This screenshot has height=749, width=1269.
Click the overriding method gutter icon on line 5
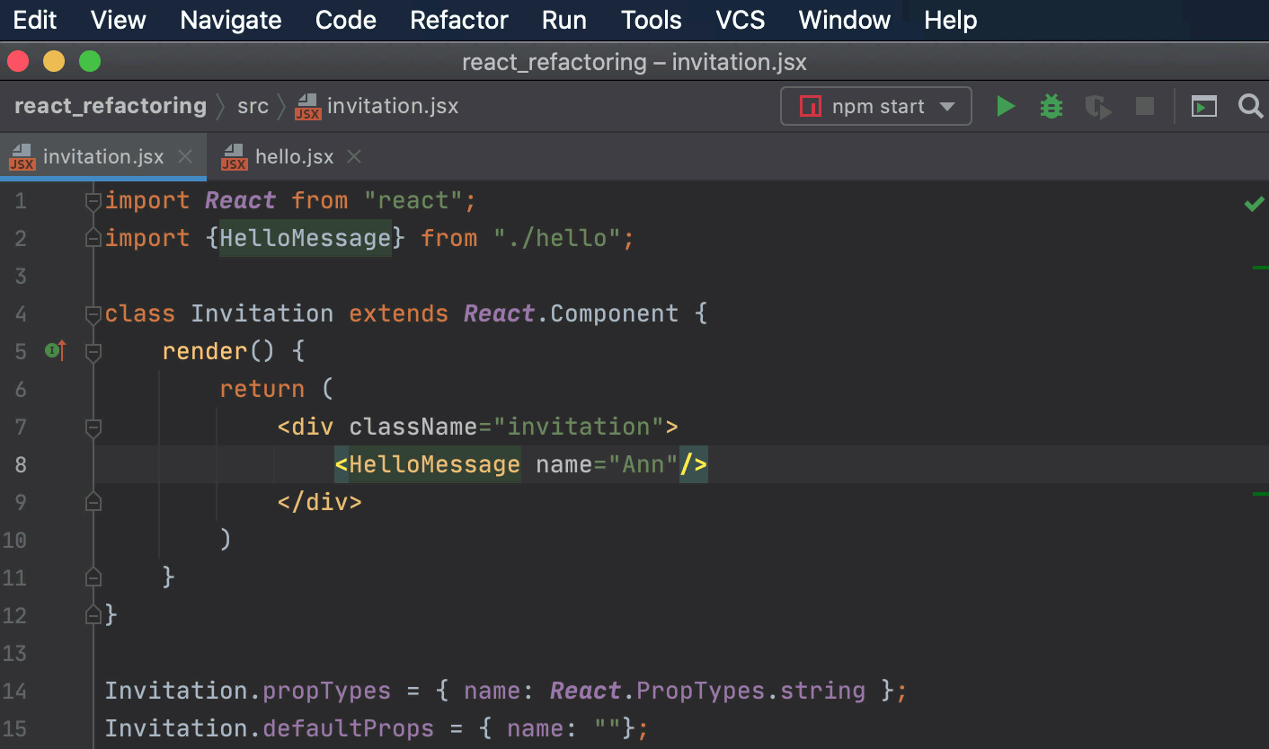[x=54, y=351]
